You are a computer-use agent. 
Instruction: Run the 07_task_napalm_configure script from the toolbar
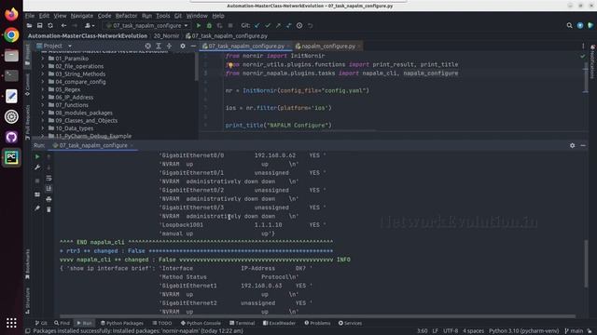pos(199,25)
